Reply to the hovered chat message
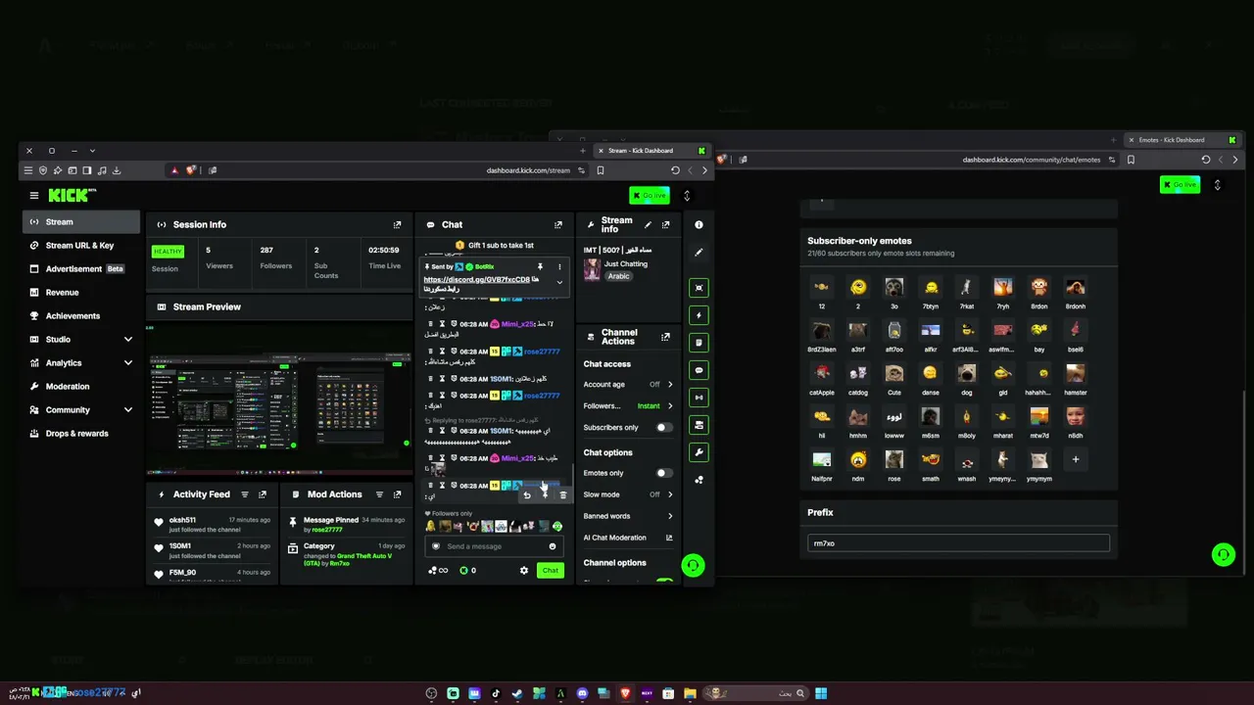This screenshot has width=1254, height=705. tap(526, 495)
